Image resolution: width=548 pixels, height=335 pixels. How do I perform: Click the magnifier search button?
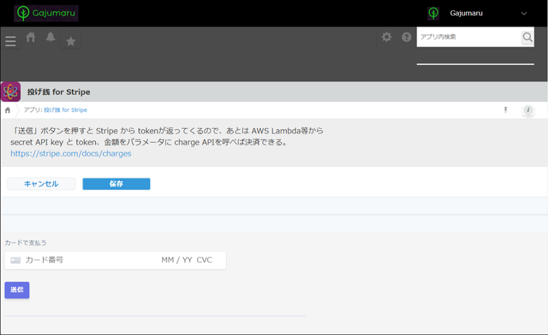(x=527, y=37)
